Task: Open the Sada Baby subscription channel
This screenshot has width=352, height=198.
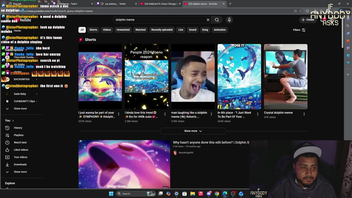Action: (20, 94)
